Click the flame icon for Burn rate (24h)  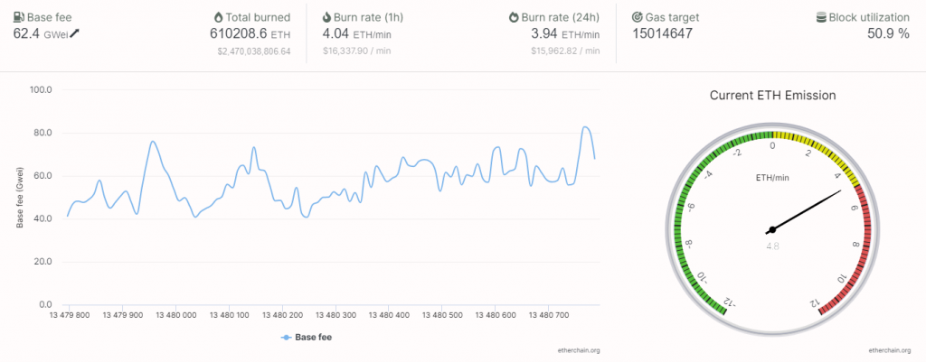coord(514,17)
